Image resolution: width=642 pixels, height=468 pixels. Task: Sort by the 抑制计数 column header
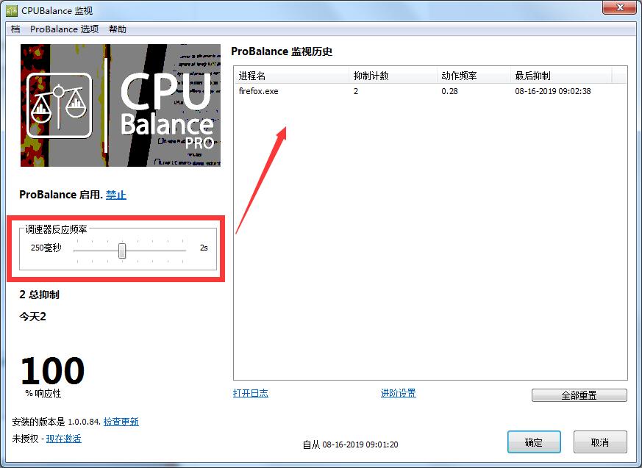coord(393,76)
